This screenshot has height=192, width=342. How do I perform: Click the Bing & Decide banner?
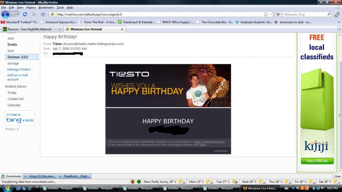(x=20, y=118)
